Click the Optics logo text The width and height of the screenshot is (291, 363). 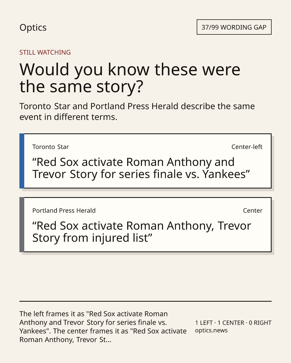[x=33, y=27]
